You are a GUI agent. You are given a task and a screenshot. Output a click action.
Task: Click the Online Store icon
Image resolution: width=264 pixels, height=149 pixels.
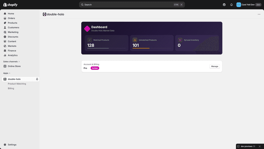coord(5,66)
